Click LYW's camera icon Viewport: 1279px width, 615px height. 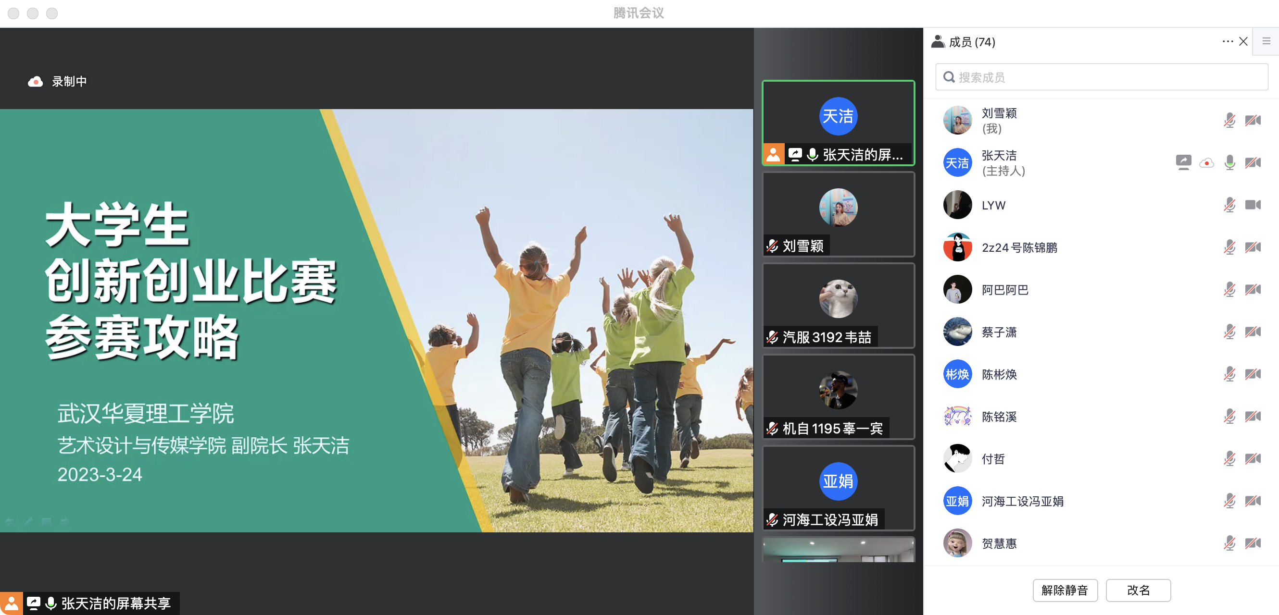tap(1253, 205)
